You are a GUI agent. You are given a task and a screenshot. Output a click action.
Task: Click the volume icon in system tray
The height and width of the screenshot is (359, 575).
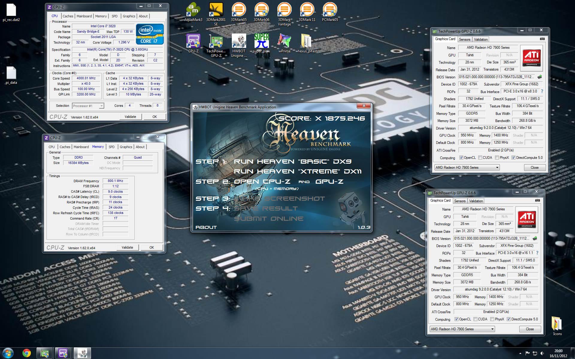[542, 353]
